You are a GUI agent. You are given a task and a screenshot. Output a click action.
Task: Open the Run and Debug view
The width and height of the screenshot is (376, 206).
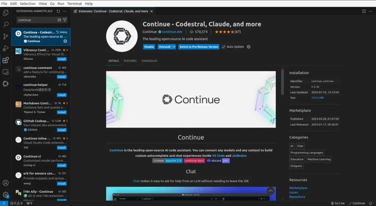[x=6, y=48]
